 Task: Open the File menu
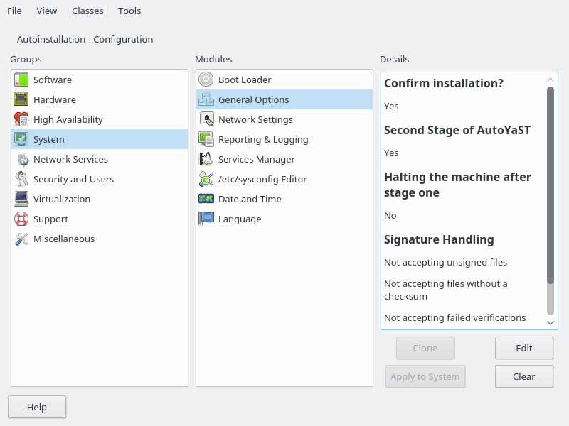[x=14, y=11]
